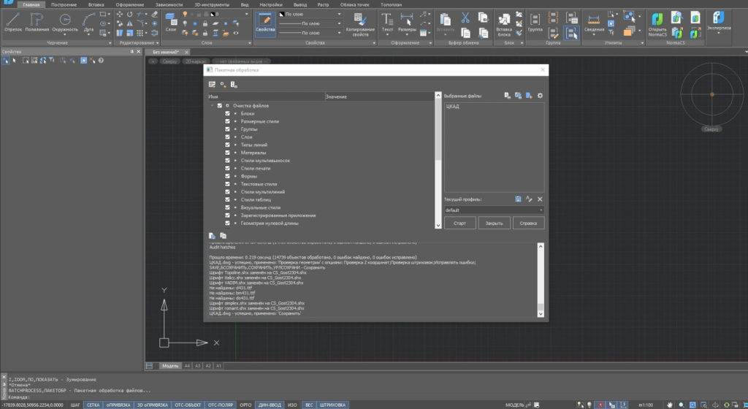Click the Копирование свойств icon
The width and height of the screenshot is (748, 409).
point(359,23)
